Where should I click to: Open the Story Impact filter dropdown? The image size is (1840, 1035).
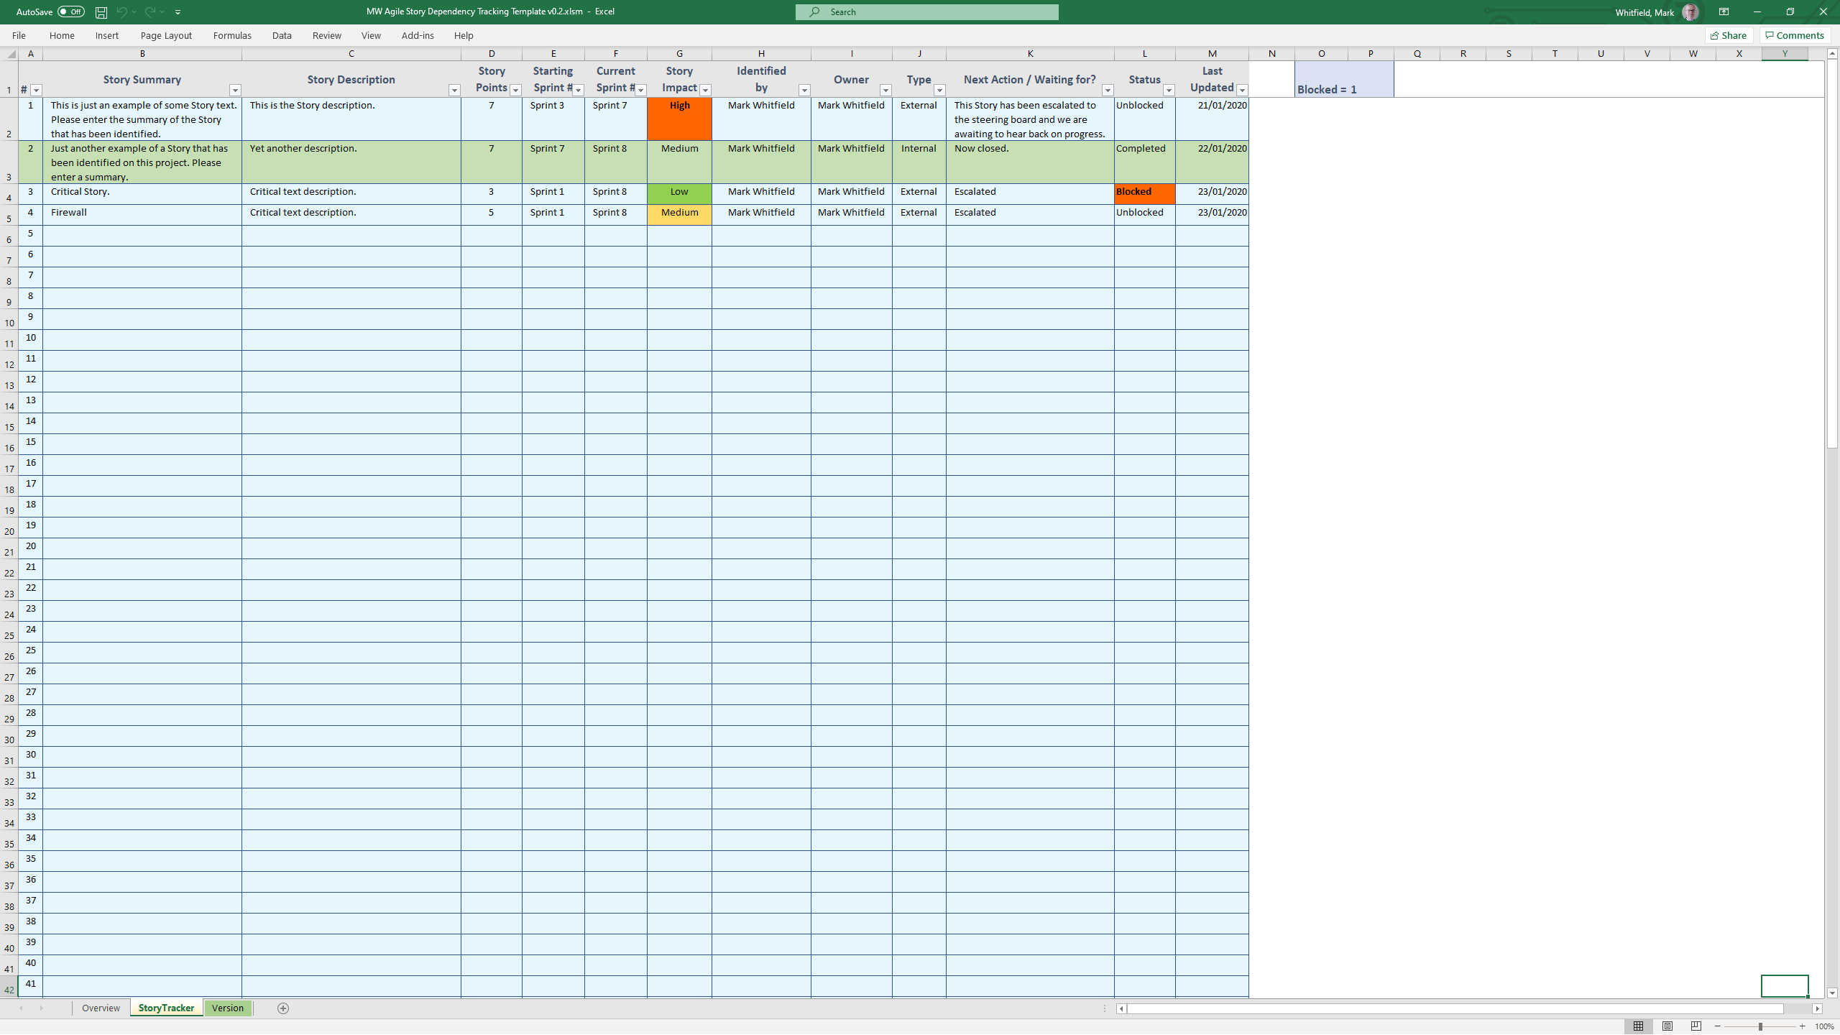point(705,90)
